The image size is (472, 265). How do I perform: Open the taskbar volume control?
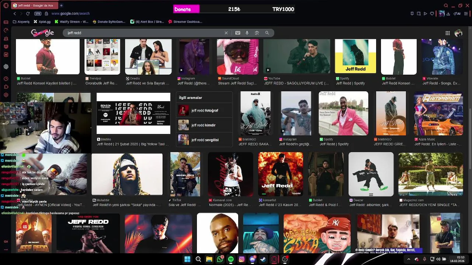[x=438, y=259]
